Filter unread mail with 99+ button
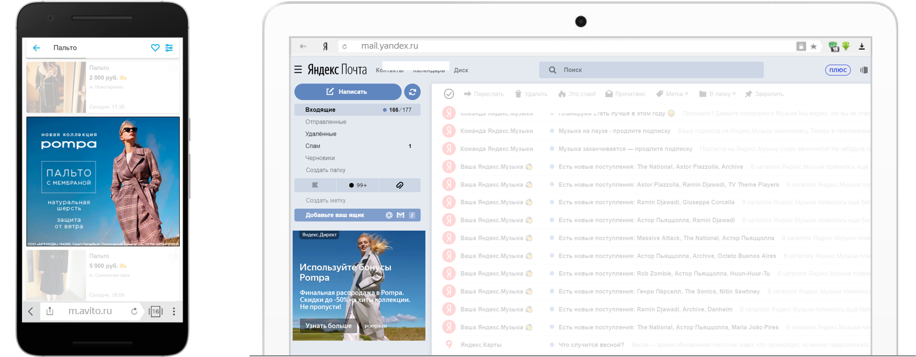 pyautogui.click(x=358, y=185)
